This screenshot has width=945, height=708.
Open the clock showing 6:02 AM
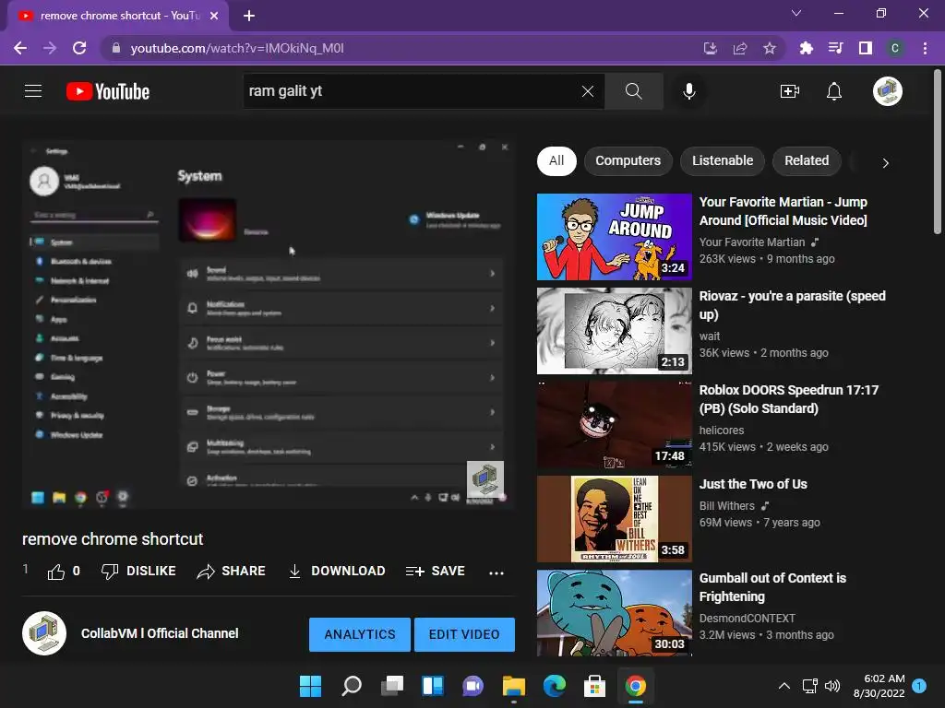pos(879,686)
